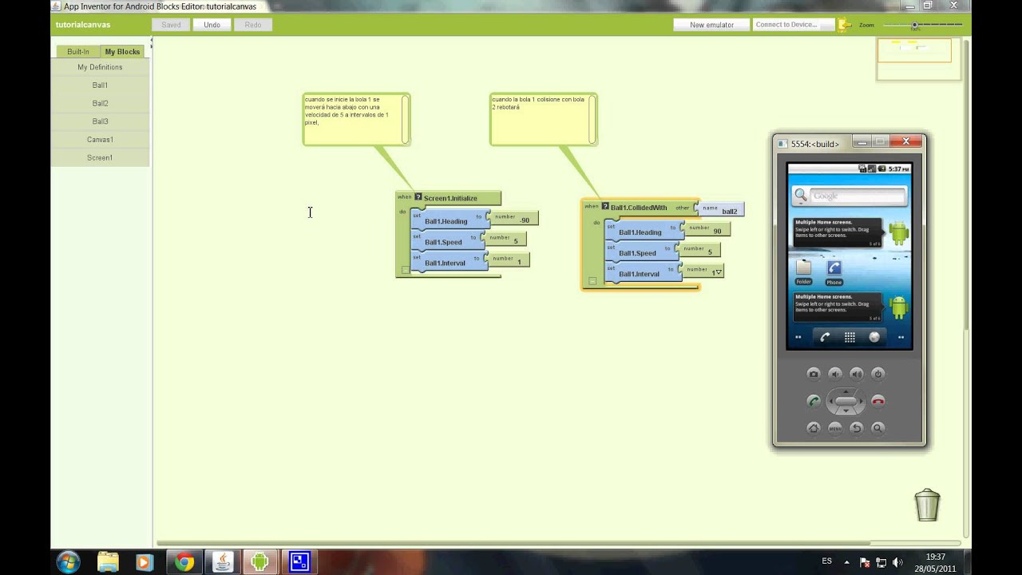Tap the browser globe in the emulator dock

click(x=874, y=337)
